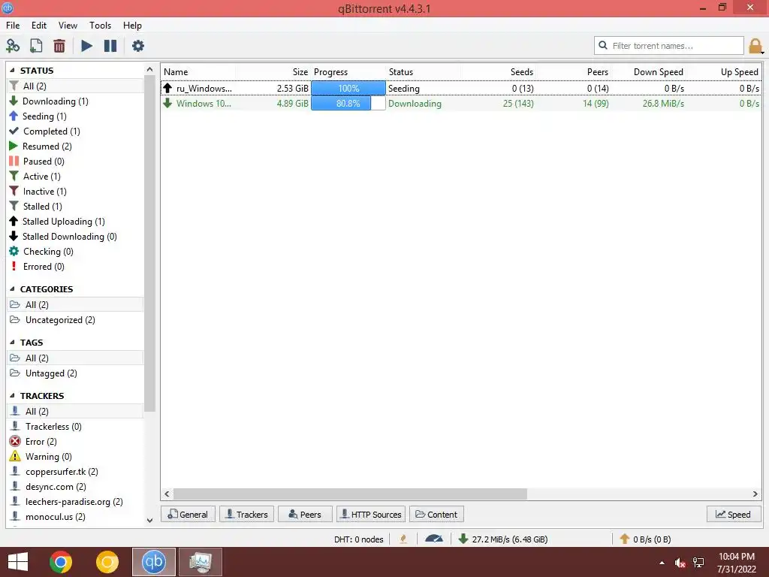Click the Pause toolbar icon
Screen dimensions: 769x577
110,46
